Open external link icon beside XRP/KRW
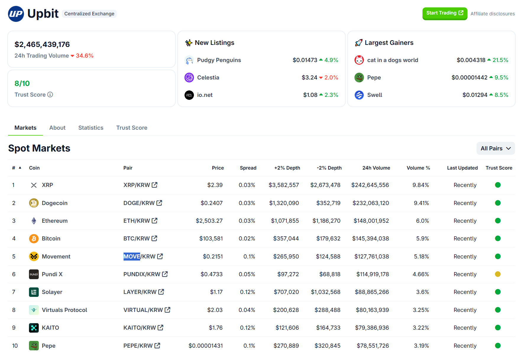523x353 pixels. pos(154,185)
